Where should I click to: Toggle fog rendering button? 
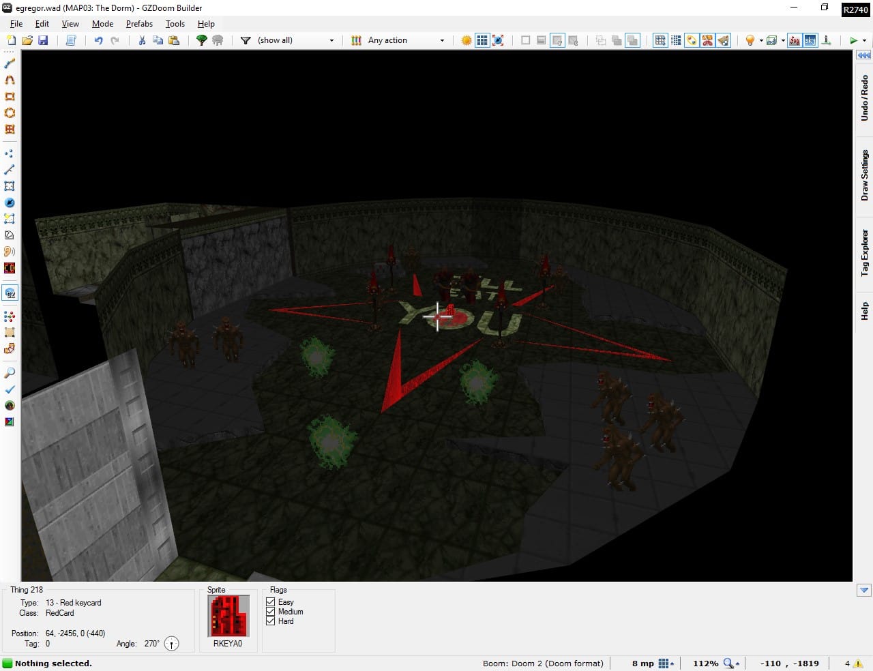click(x=795, y=40)
